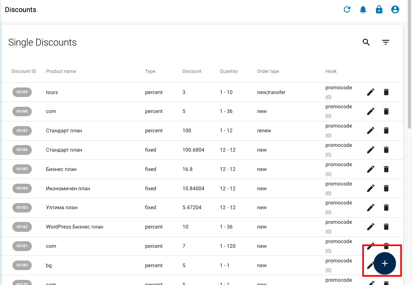Click the Quantity column header

coord(229,71)
